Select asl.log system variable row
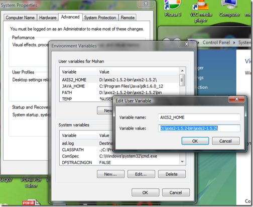Viewport: 253px width, 207px height. (x=87, y=143)
